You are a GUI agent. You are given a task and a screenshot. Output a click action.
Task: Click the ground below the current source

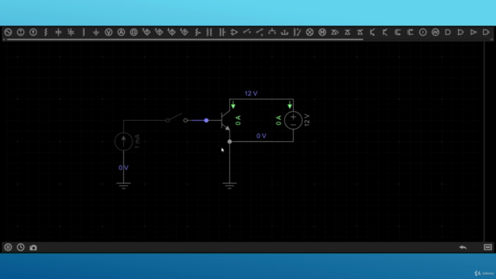pos(124,186)
